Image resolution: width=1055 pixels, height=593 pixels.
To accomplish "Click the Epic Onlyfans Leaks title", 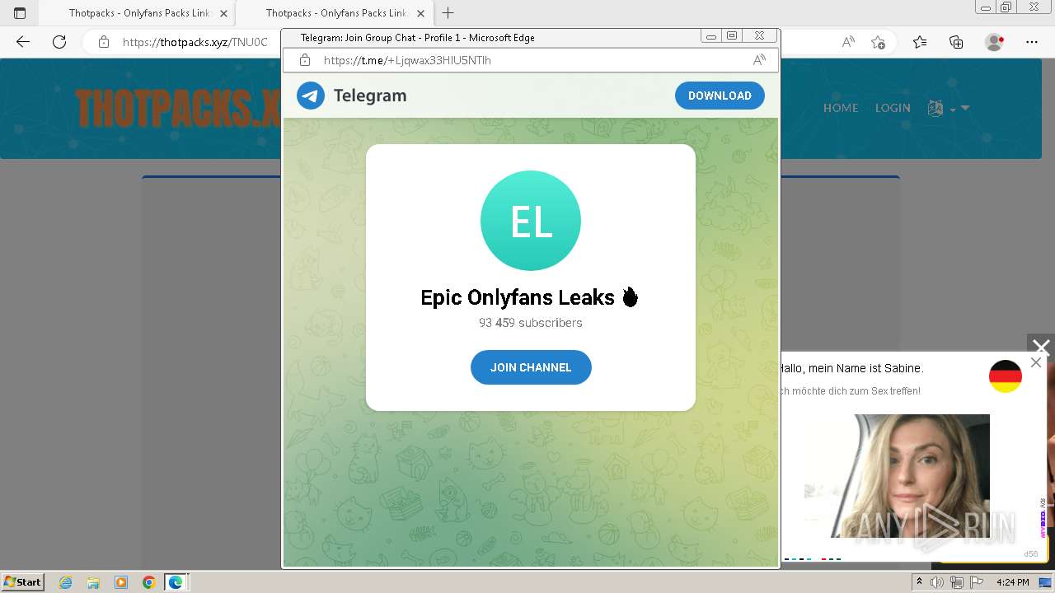I will pos(530,297).
